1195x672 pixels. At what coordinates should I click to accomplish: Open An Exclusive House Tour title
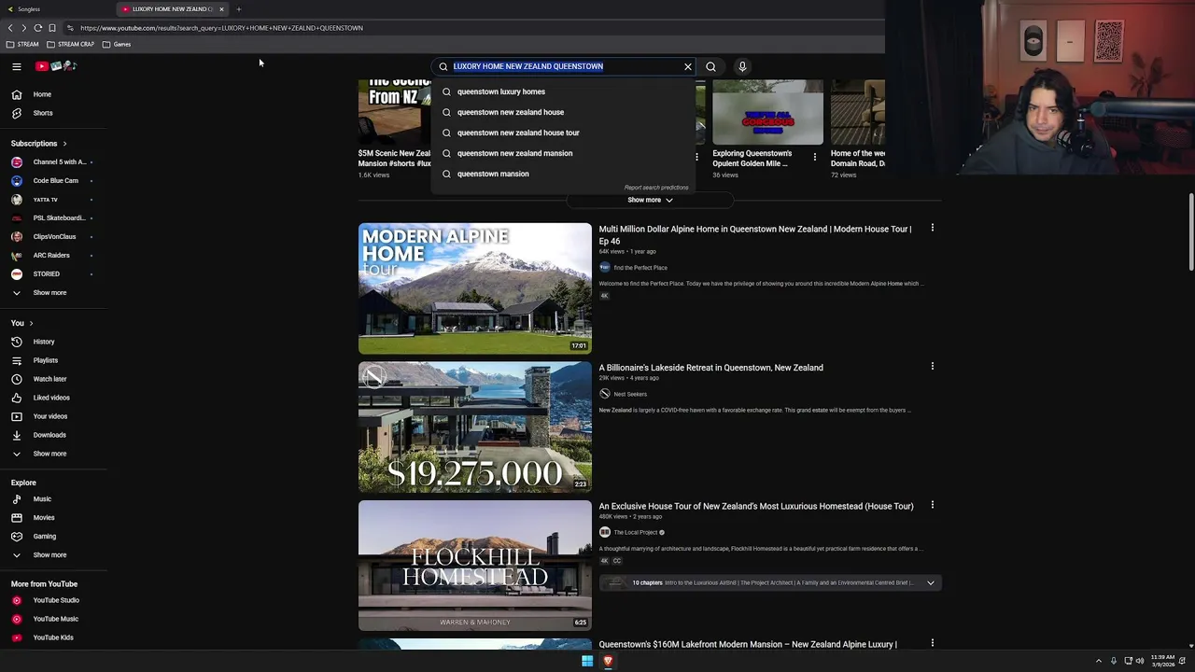click(756, 506)
